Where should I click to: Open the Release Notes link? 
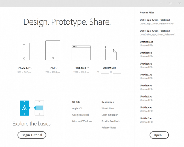coord(109,128)
